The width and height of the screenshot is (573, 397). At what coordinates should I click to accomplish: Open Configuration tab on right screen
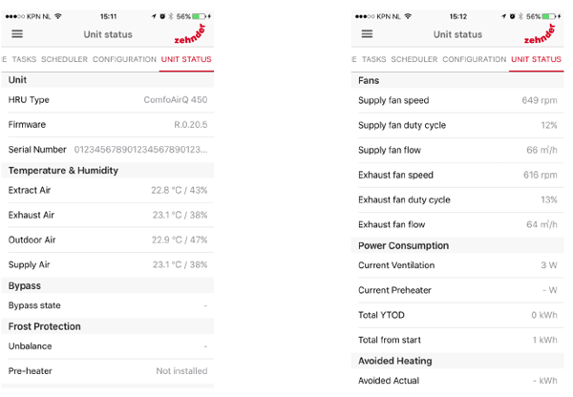click(x=475, y=59)
